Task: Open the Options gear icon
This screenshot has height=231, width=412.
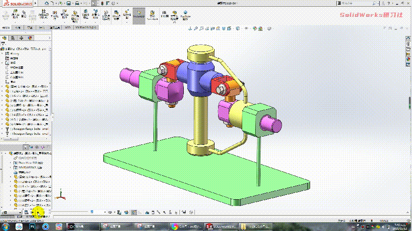Action: click(113, 3)
